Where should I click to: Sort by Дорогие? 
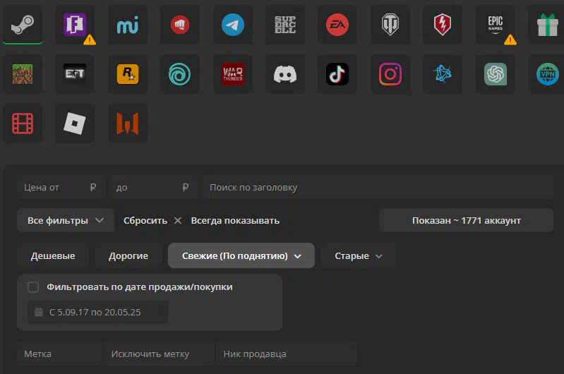(128, 255)
